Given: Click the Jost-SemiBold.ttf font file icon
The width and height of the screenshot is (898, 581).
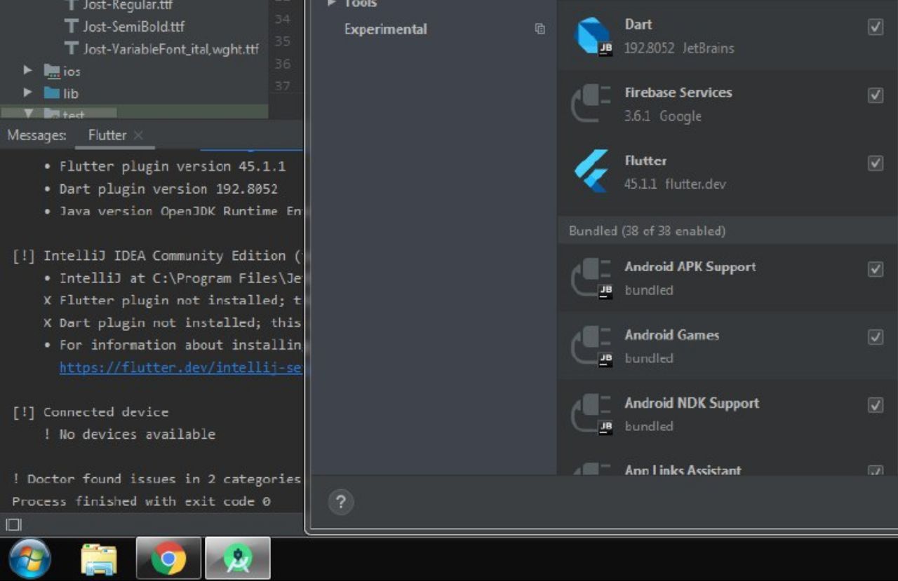Looking at the screenshot, I should click(71, 27).
